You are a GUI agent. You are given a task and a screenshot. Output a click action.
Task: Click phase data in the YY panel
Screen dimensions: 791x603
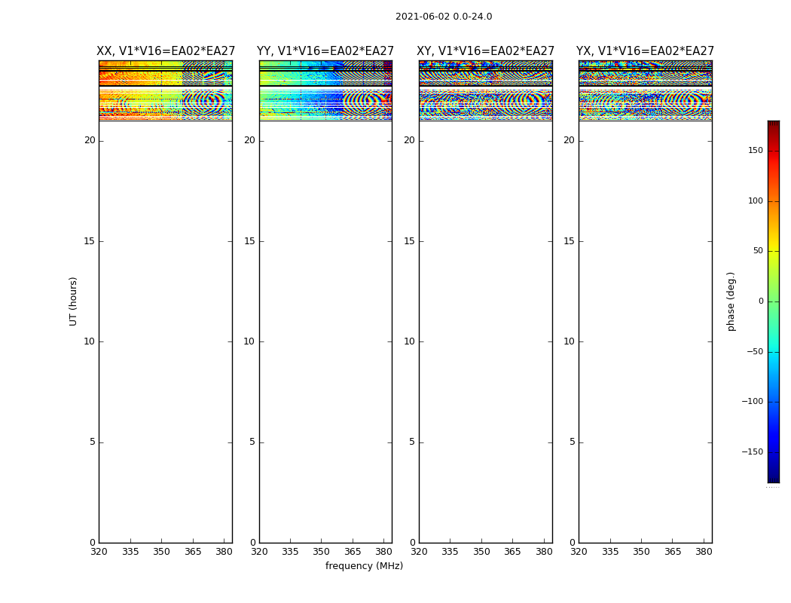pyautogui.click(x=301, y=98)
